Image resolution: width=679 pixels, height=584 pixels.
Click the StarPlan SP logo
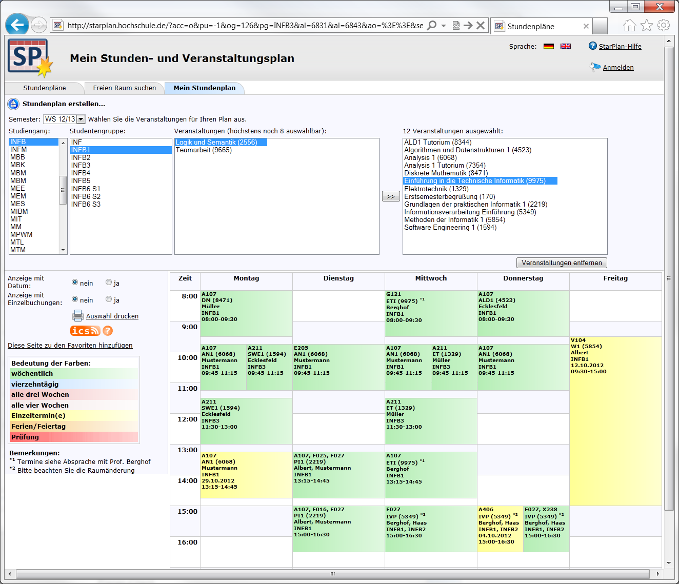point(30,58)
